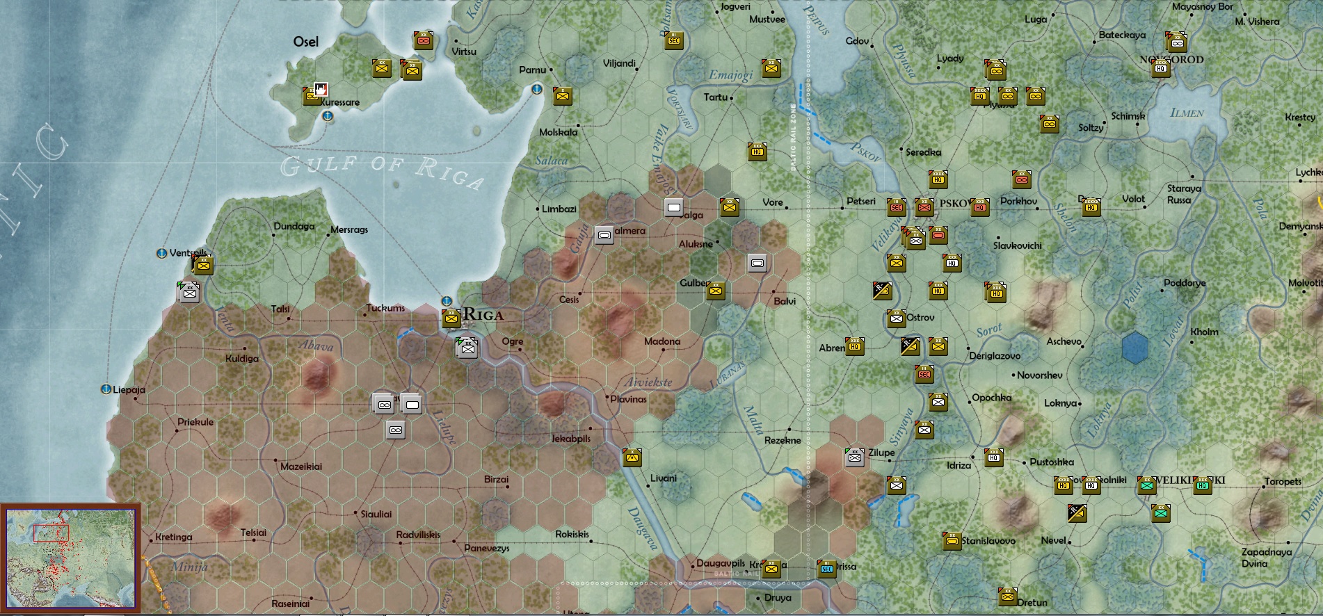Click the Madona town label
Image resolution: width=1323 pixels, height=616 pixels.
[x=661, y=341]
